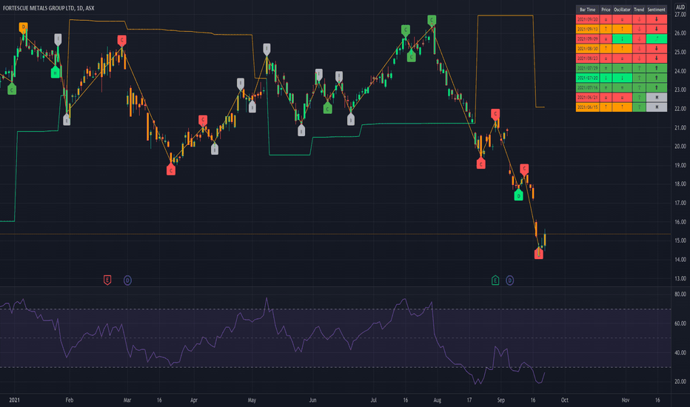The height and width of the screenshot is (407, 690).
Task: Click the 'May' date axis label
Action: click(252, 400)
